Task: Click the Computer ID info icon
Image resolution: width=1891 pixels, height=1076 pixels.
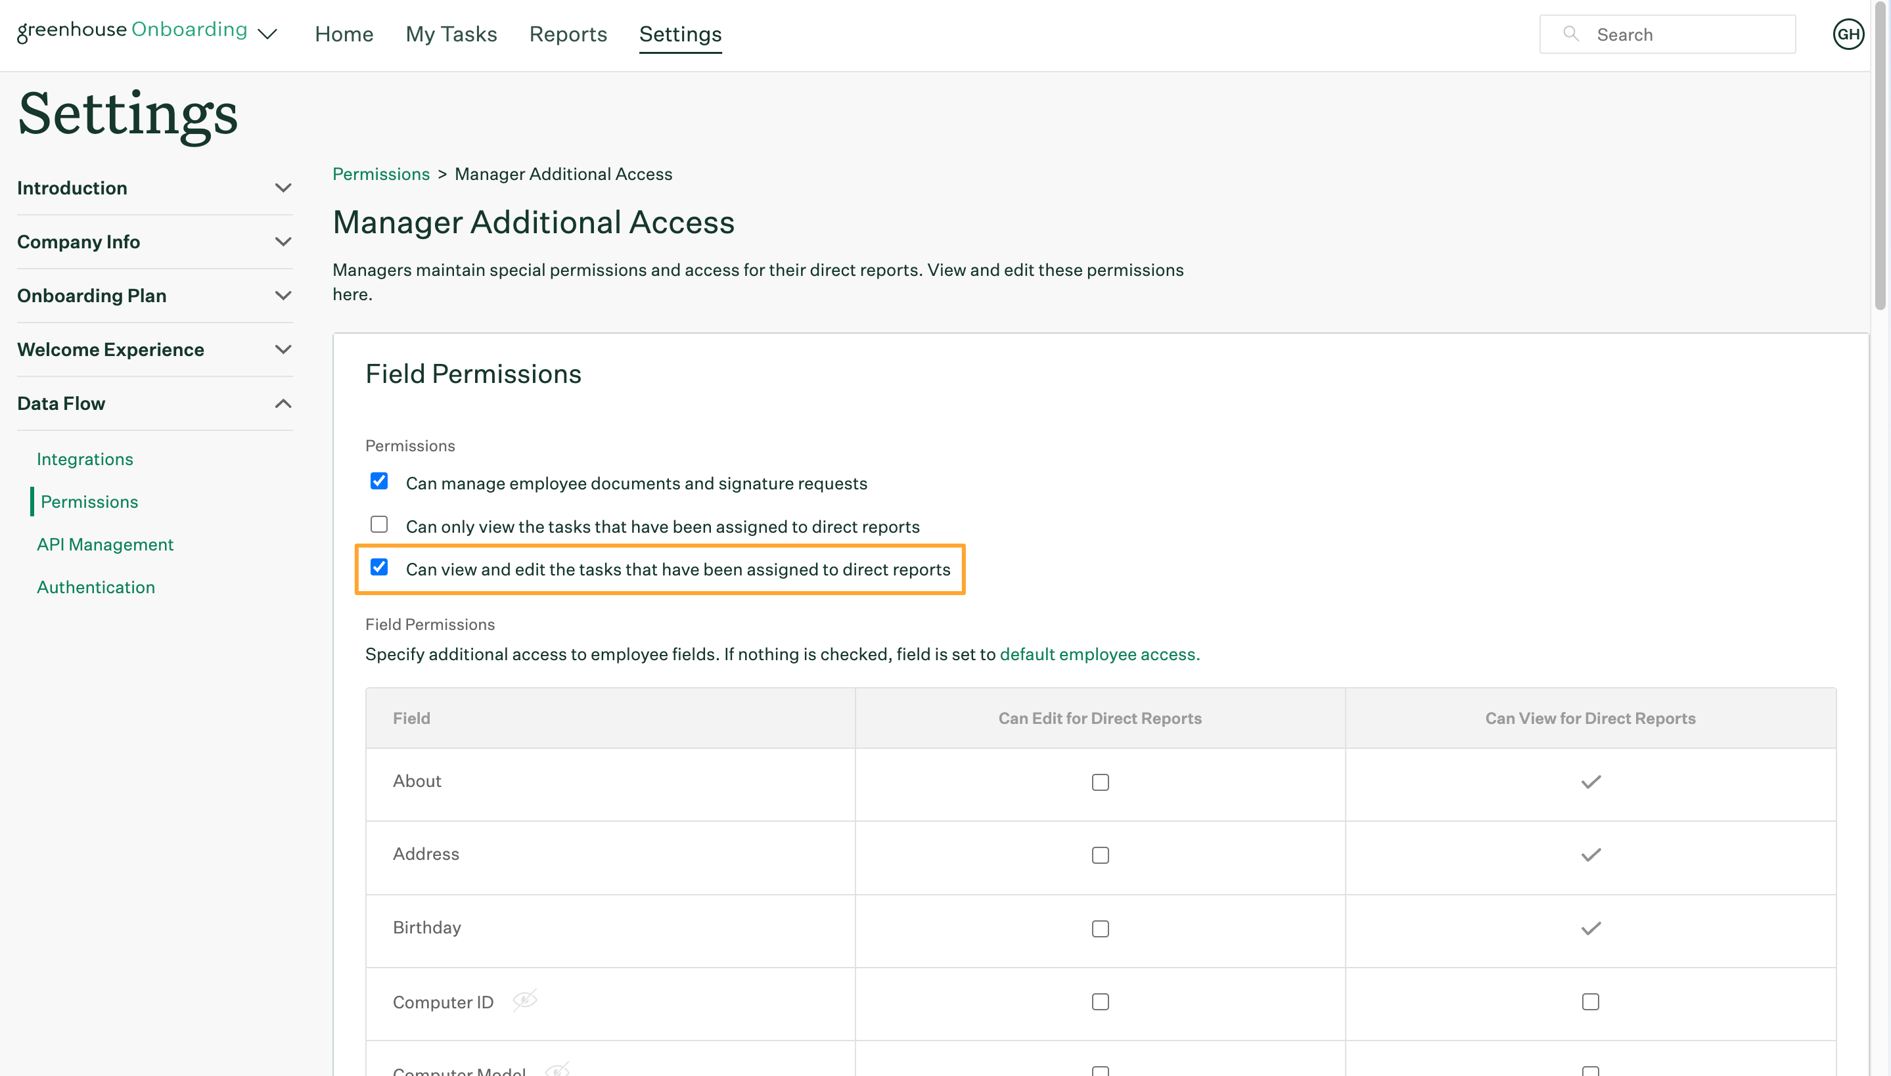Action: pyautogui.click(x=525, y=999)
